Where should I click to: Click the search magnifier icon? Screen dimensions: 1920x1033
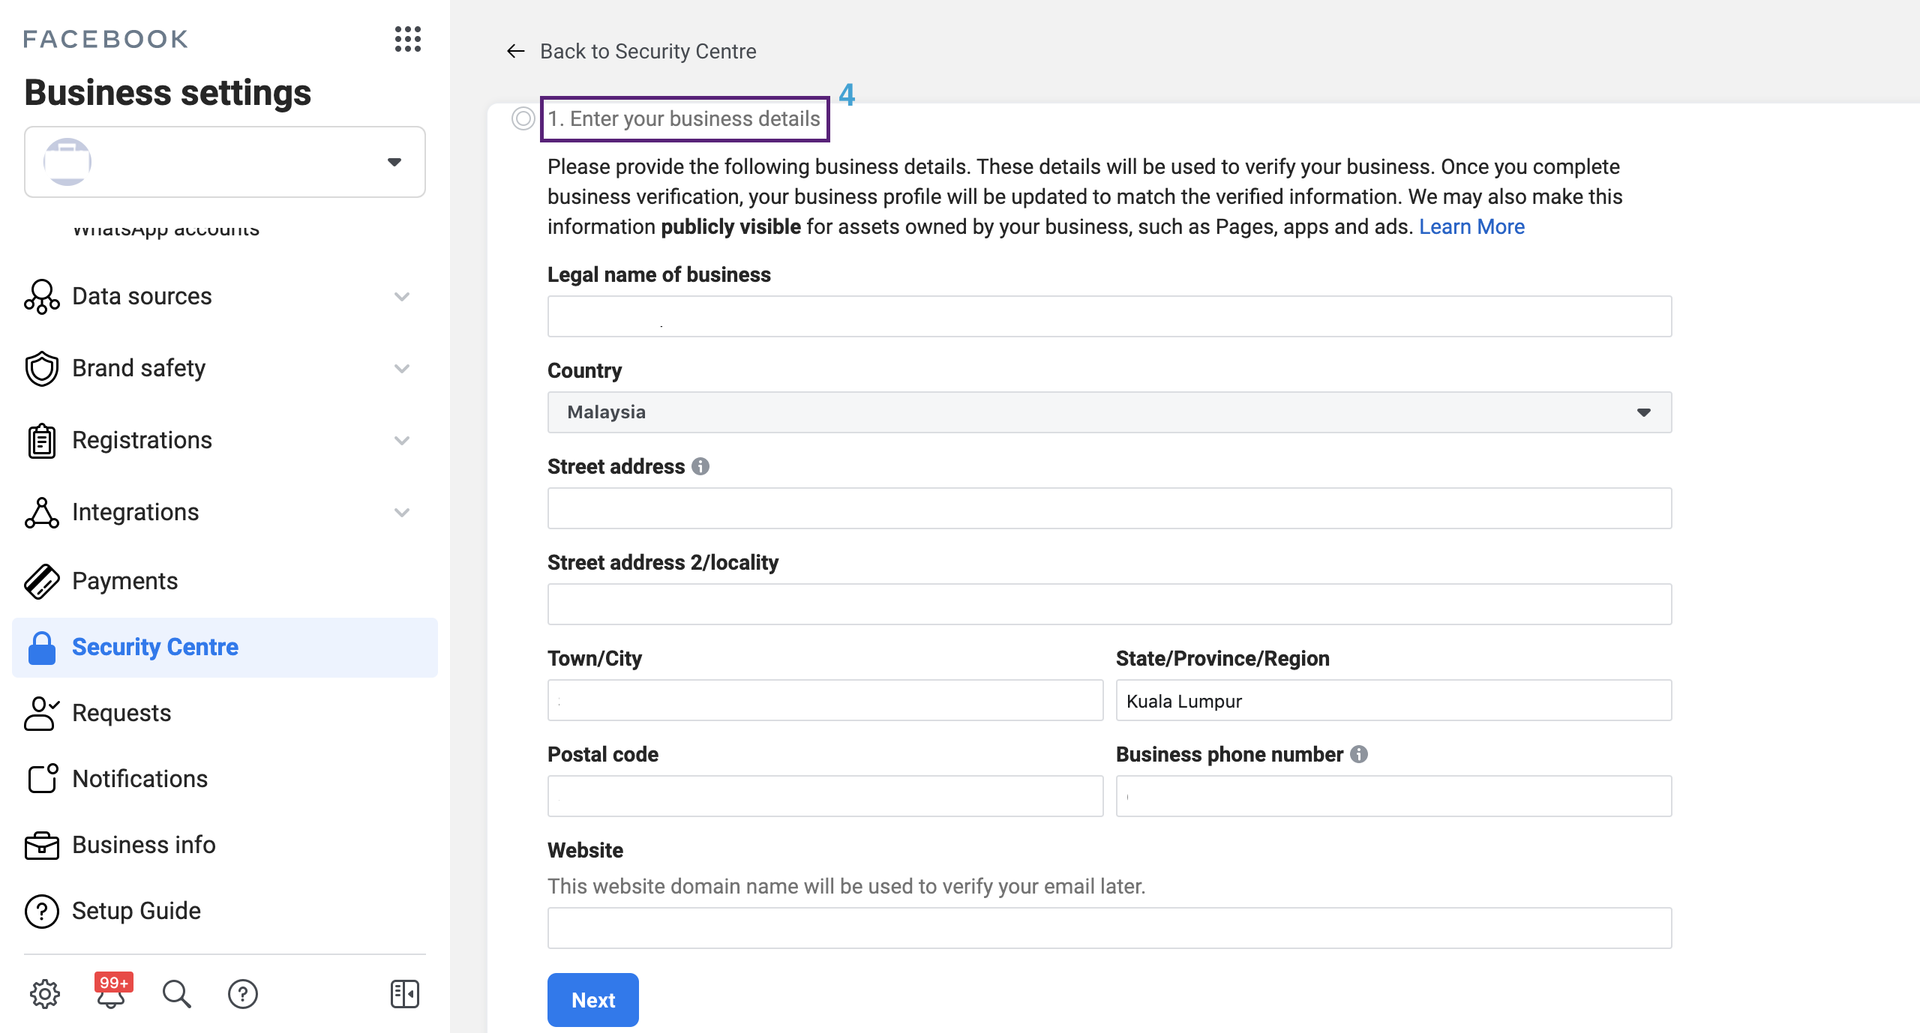(177, 994)
